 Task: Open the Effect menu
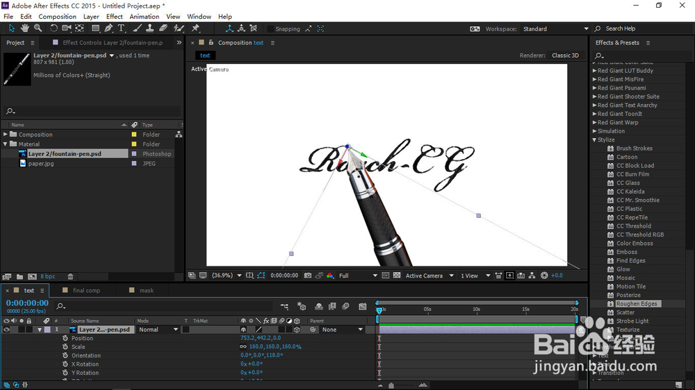pyautogui.click(x=115, y=17)
